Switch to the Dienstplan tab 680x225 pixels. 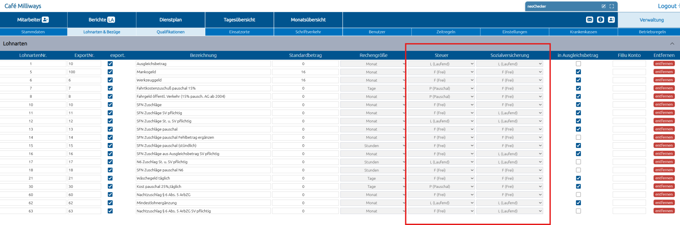170,20
